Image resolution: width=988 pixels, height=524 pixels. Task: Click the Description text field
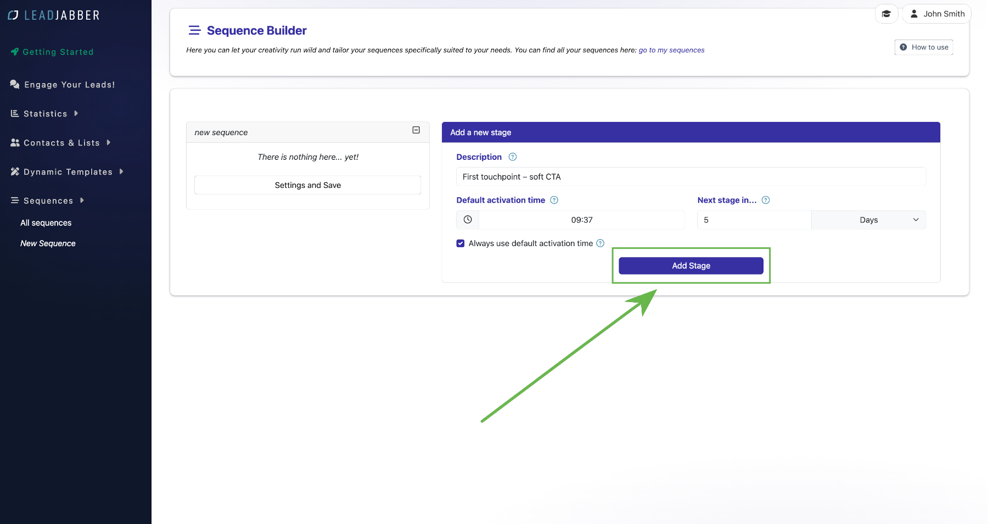(x=691, y=177)
